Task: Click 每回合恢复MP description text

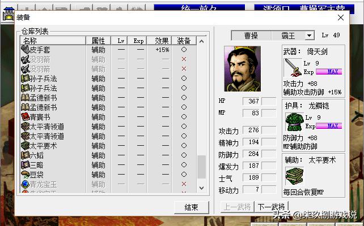Action: pos(303,192)
